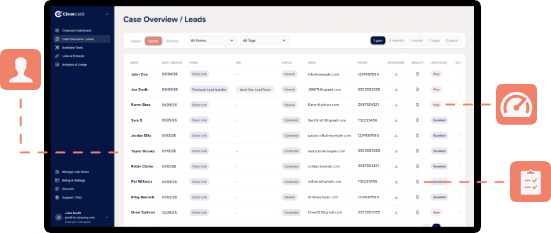551x233 pixels.
Task: Open Links & Embeds page
Action: 70,56
